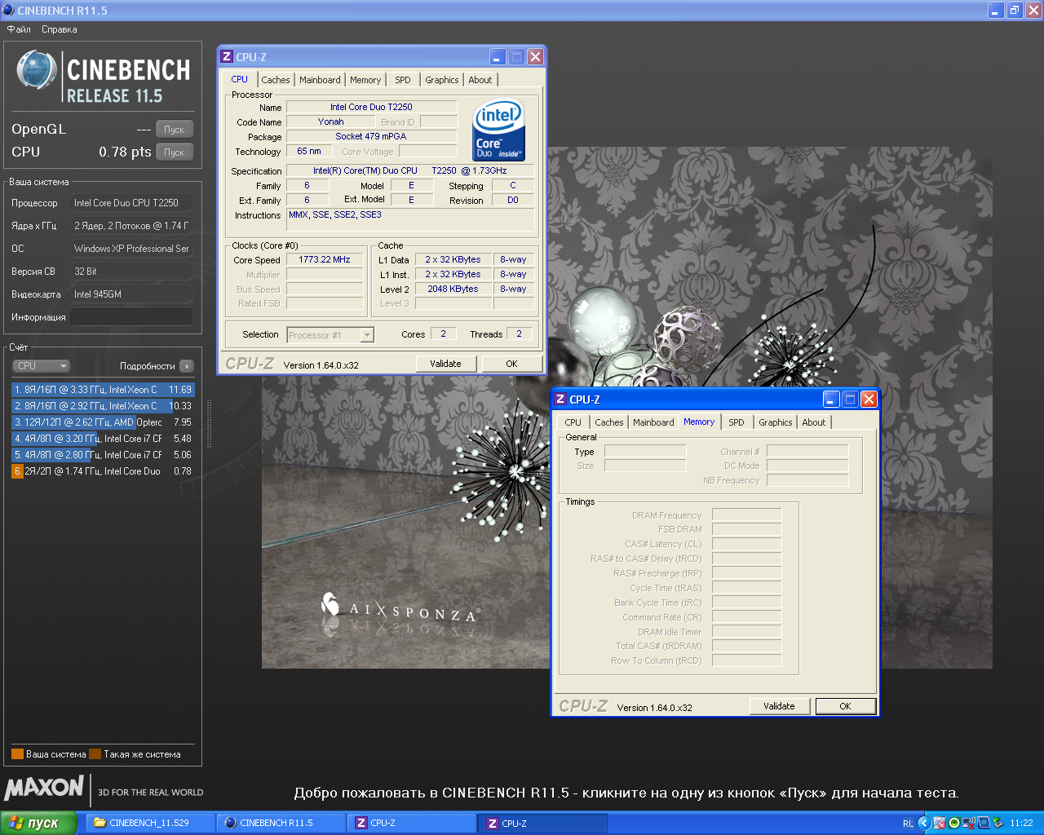
Task: Select ranking row 4 Intel Core i7 5.48
Action: coord(103,439)
